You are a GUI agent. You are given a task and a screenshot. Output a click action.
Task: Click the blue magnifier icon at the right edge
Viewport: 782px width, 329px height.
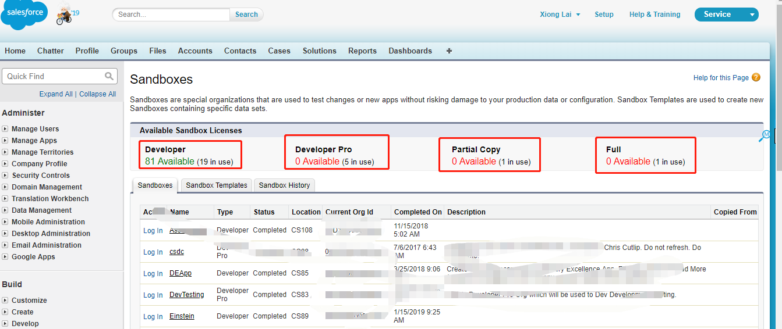click(x=765, y=135)
